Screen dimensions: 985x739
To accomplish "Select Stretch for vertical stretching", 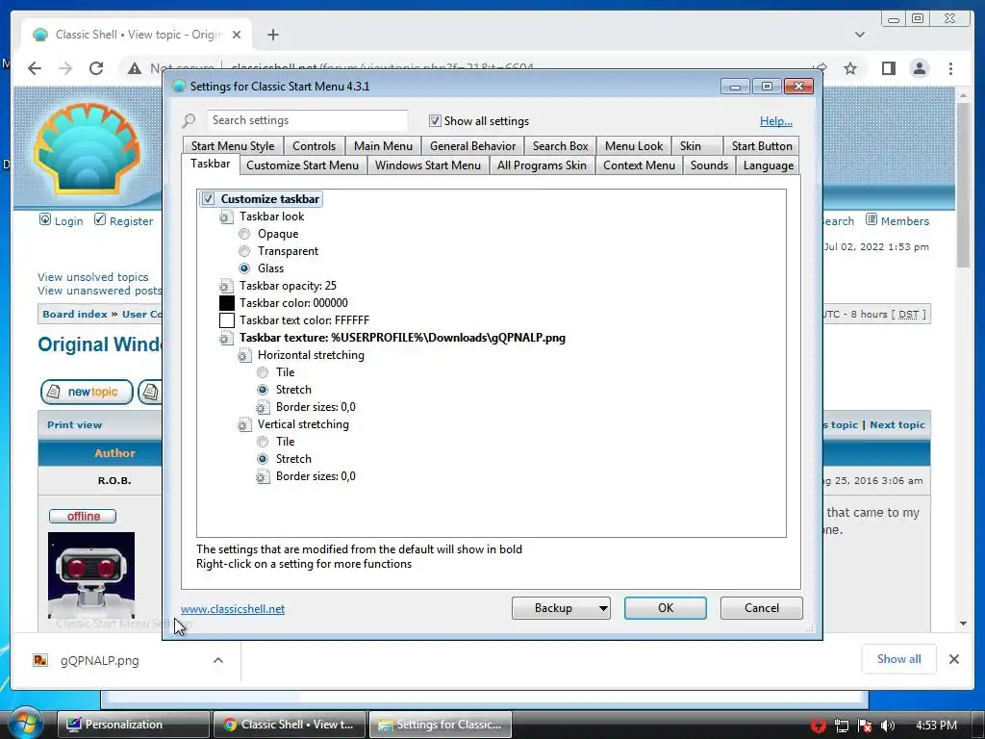I will coord(263,459).
